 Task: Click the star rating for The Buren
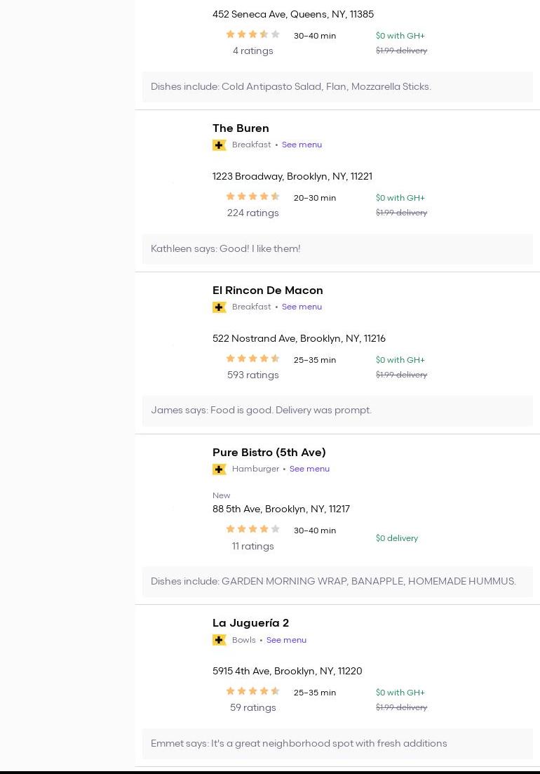(x=252, y=197)
